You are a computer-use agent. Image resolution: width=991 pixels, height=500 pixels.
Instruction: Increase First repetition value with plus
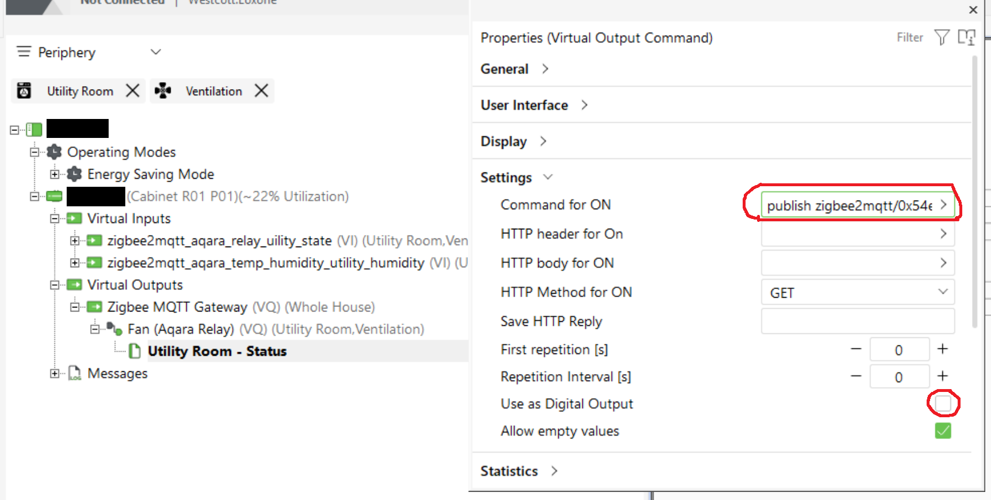tap(943, 349)
